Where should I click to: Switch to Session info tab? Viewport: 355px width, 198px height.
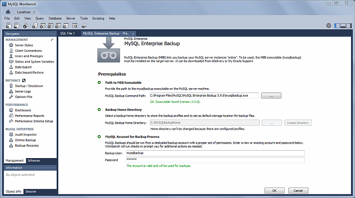(31, 191)
